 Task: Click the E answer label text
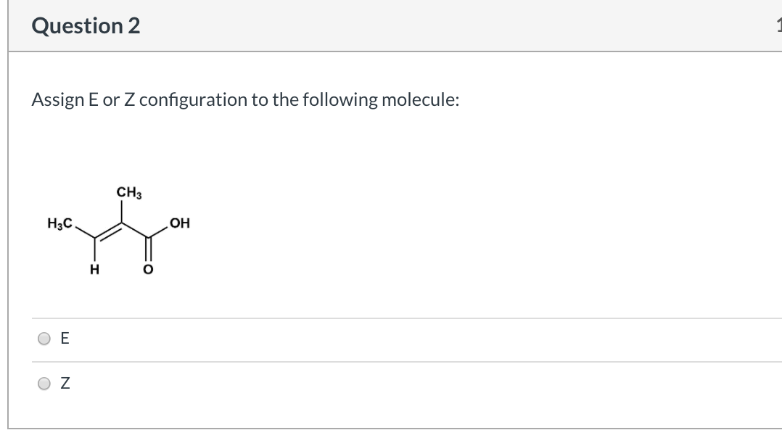64,337
